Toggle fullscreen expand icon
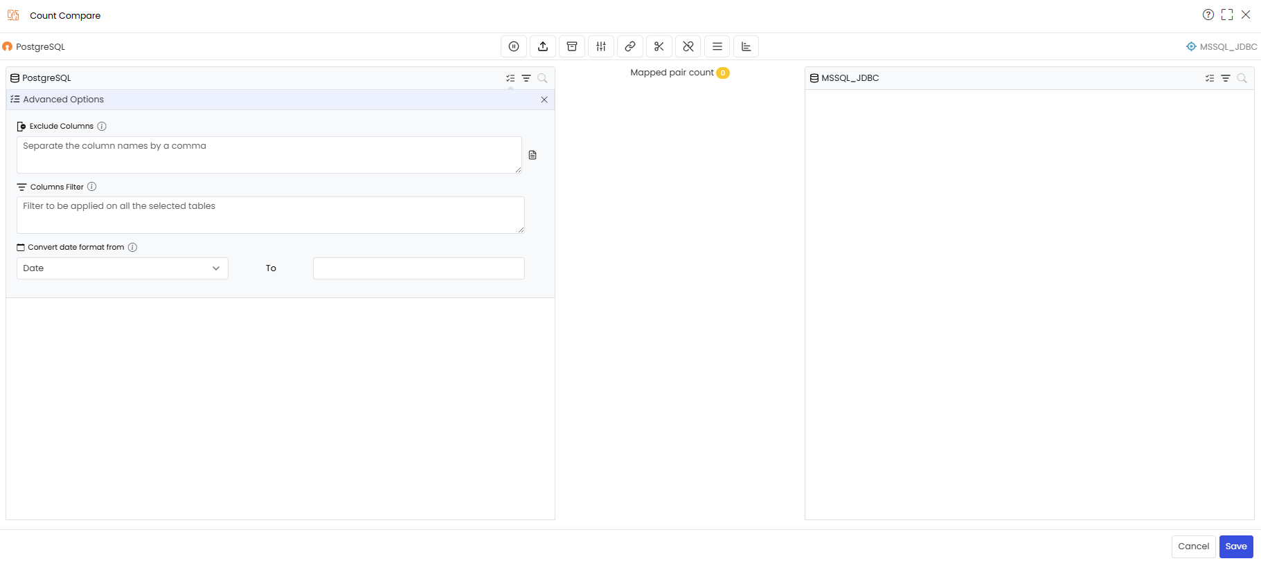 (1227, 15)
